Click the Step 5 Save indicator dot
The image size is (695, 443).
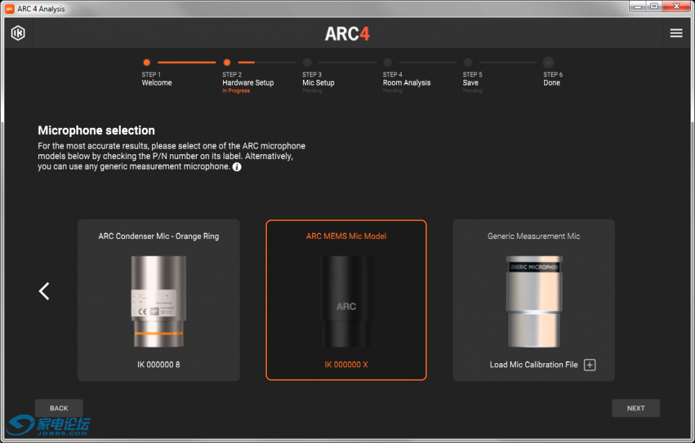click(468, 62)
